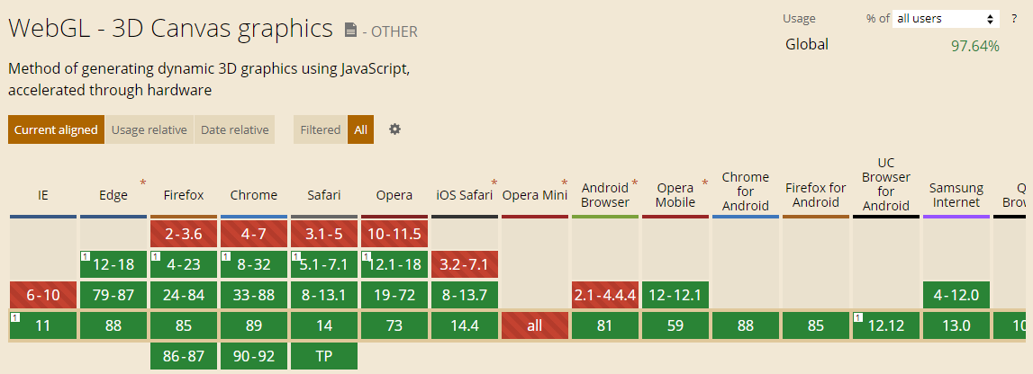Select the current Chrome 89 cell
The height and width of the screenshot is (374, 1033).
tap(254, 325)
